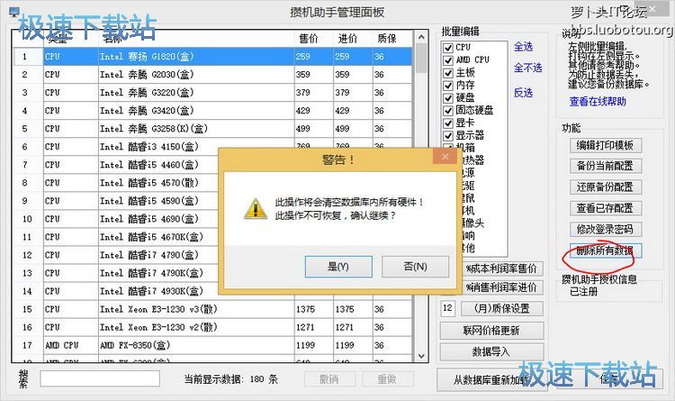Toggle the 内存 checkbox
This screenshot has width=675, height=401.
click(x=448, y=86)
